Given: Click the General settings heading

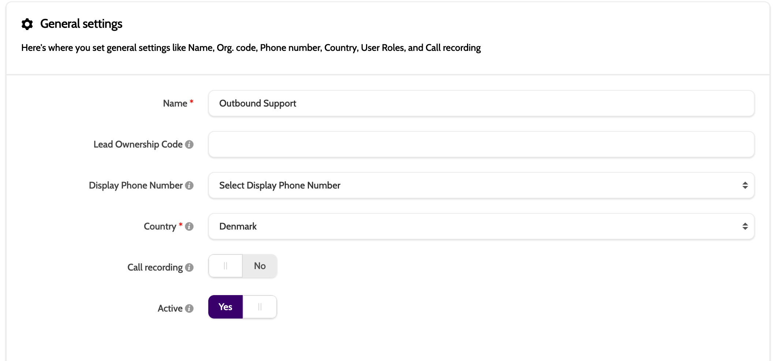Looking at the screenshot, I should 81,24.
